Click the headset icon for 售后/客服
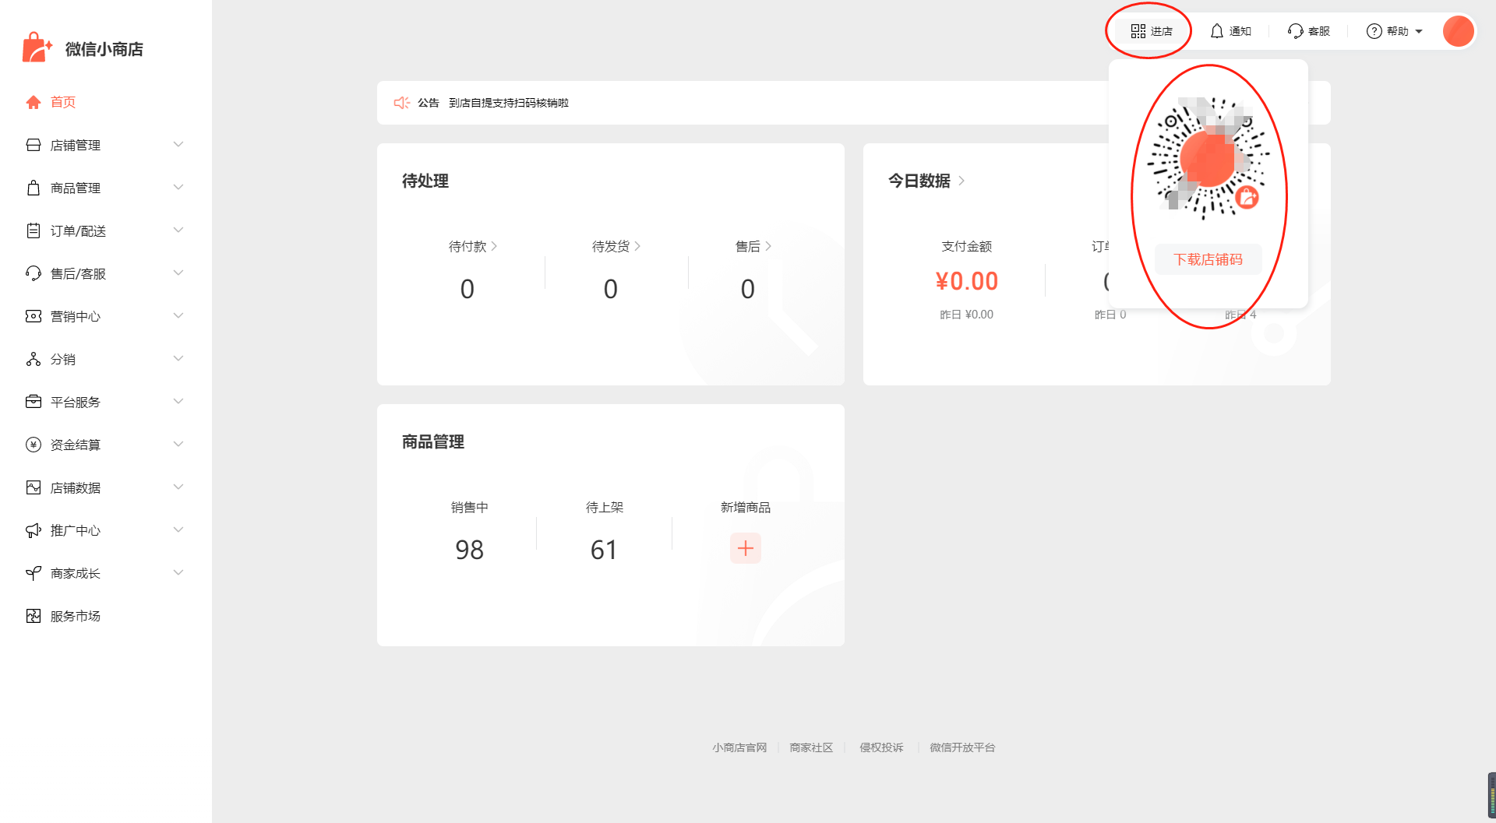The image size is (1496, 823). [x=34, y=273]
